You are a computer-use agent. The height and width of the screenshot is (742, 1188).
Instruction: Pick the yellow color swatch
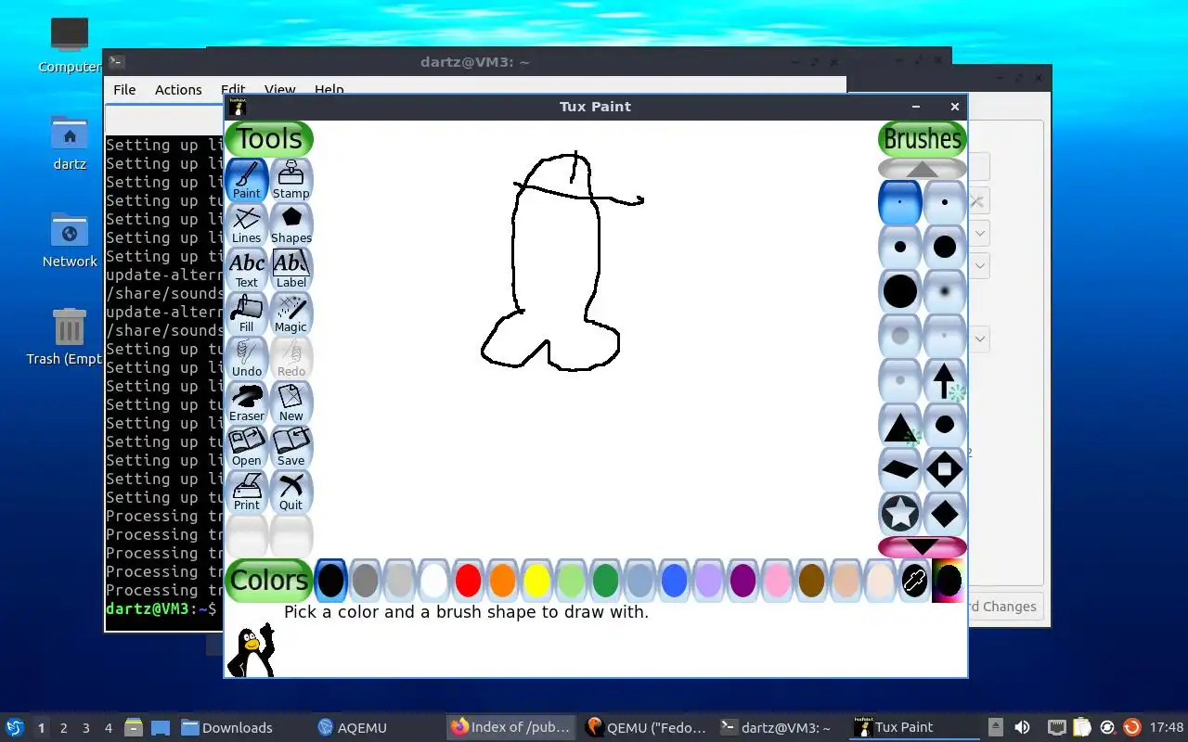pyautogui.click(x=536, y=581)
